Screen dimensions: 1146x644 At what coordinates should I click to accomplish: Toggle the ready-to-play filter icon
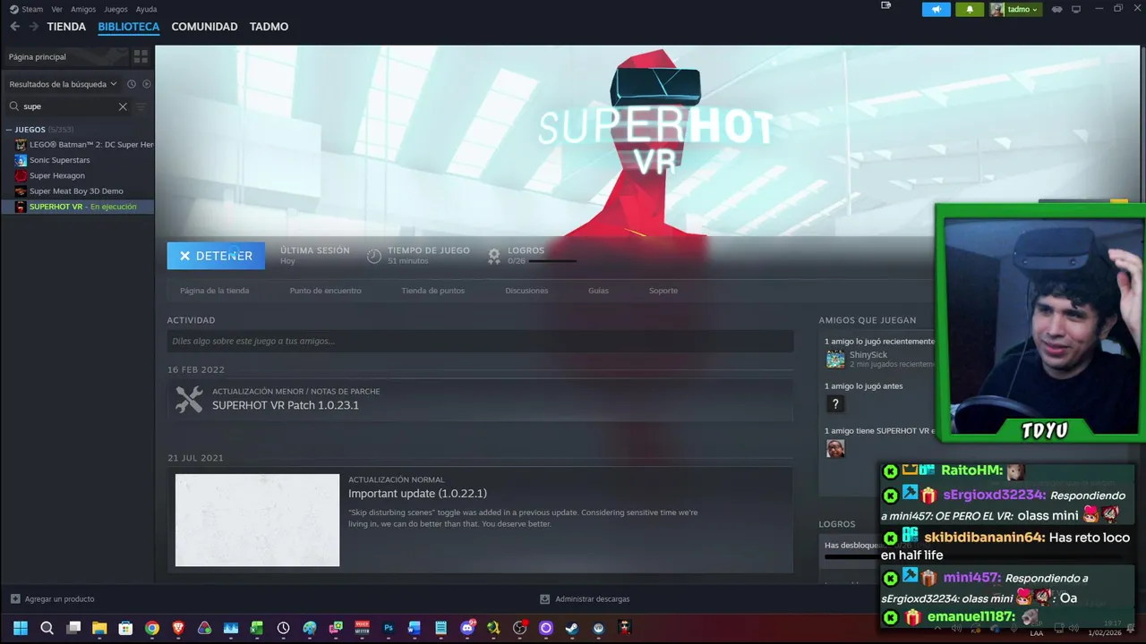pyautogui.click(x=147, y=84)
